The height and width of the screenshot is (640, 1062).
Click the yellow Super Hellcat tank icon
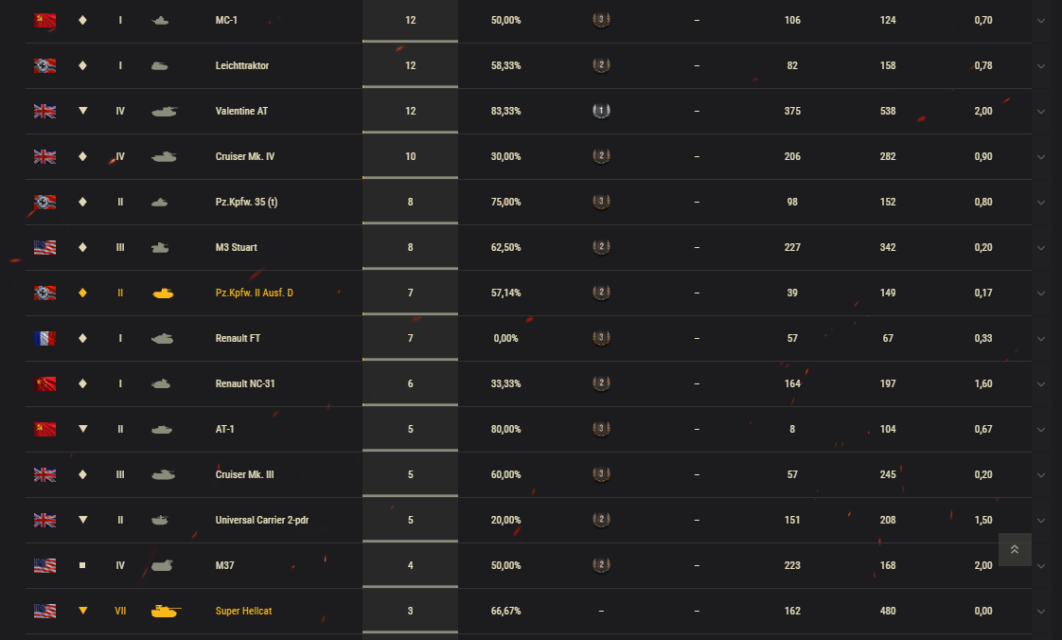click(x=166, y=611)
